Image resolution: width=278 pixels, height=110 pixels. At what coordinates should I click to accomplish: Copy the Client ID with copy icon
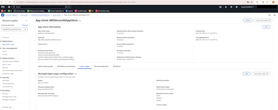pos(39,40)
